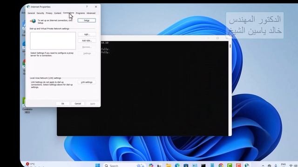Confirm the dialog with OK
This screenshot has width=298, height=167.
click(63, 103)
